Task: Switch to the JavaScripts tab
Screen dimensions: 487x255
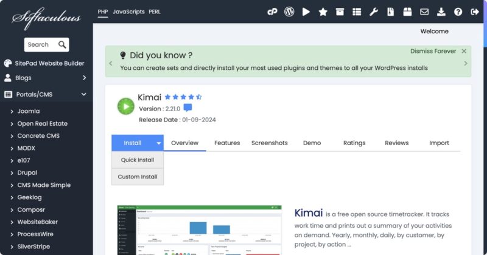Action: pos(128,12)
